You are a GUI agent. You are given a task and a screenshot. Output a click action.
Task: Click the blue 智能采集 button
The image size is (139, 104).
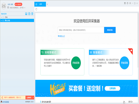[x=110, y=30]
